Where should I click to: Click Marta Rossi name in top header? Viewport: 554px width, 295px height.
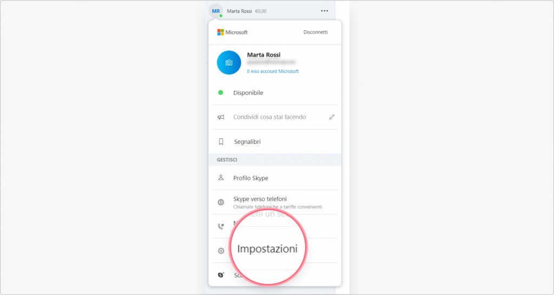pyautogui.click(x=239, y=11)
